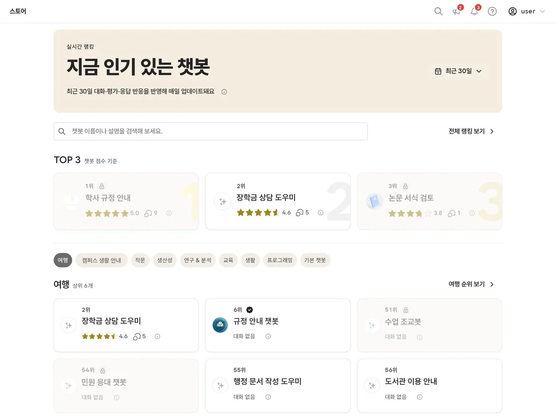This screenshot has height=417, width=556.
Task: Select the 프로그래밍 category chip
Action: 280,260
